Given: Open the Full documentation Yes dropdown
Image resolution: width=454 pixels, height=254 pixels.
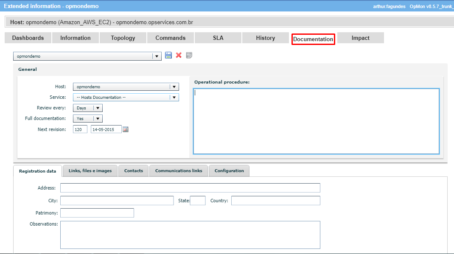Looking at the screenshot, I should click(98, 119).
